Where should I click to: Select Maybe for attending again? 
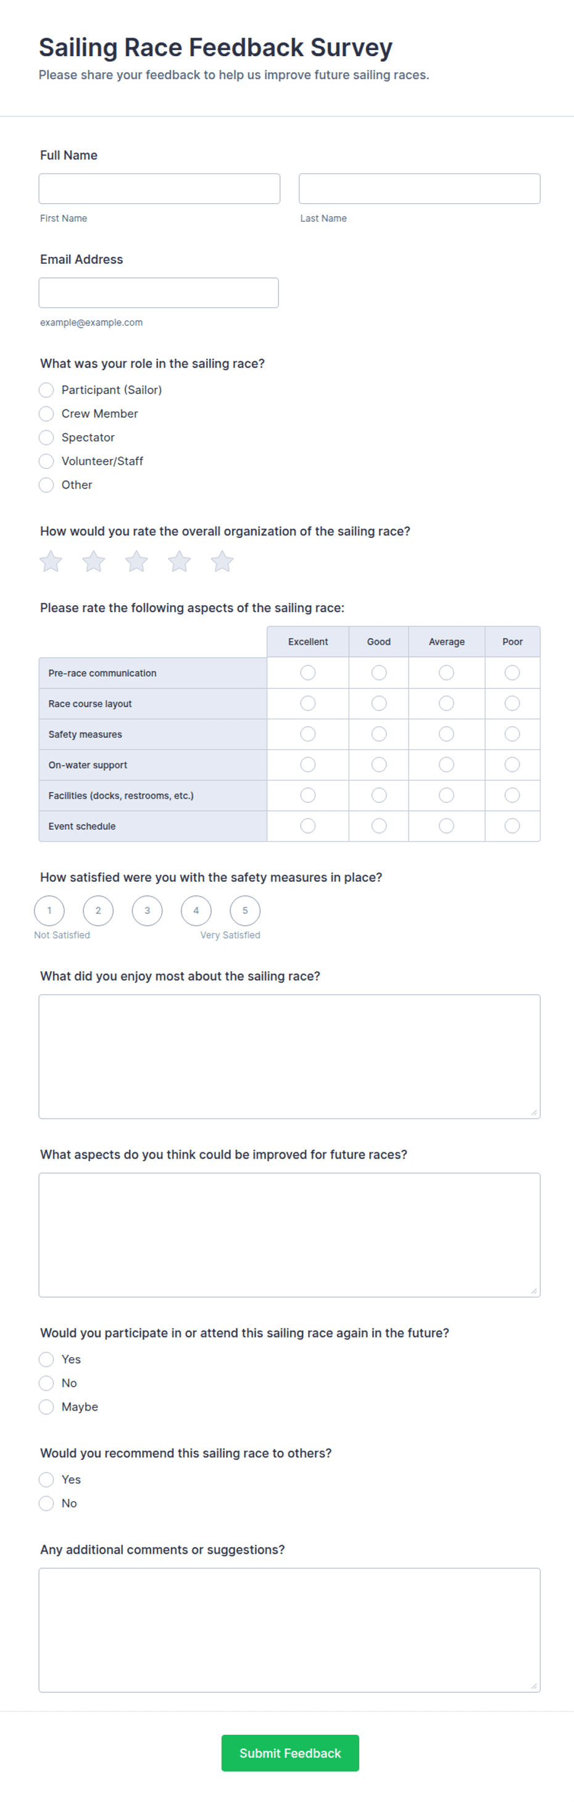pos(46,1407)
